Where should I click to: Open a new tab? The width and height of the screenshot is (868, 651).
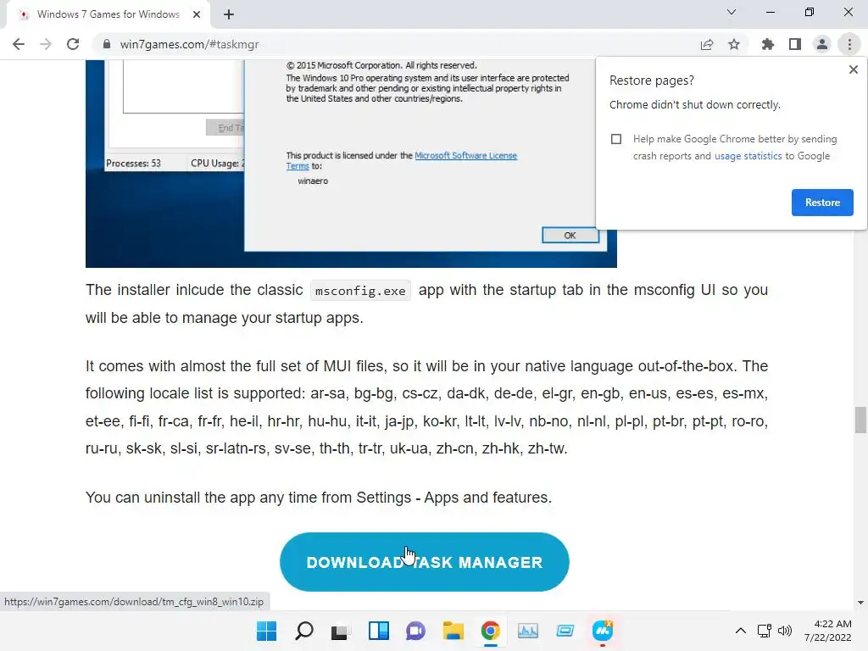click(x=229, y=14)
